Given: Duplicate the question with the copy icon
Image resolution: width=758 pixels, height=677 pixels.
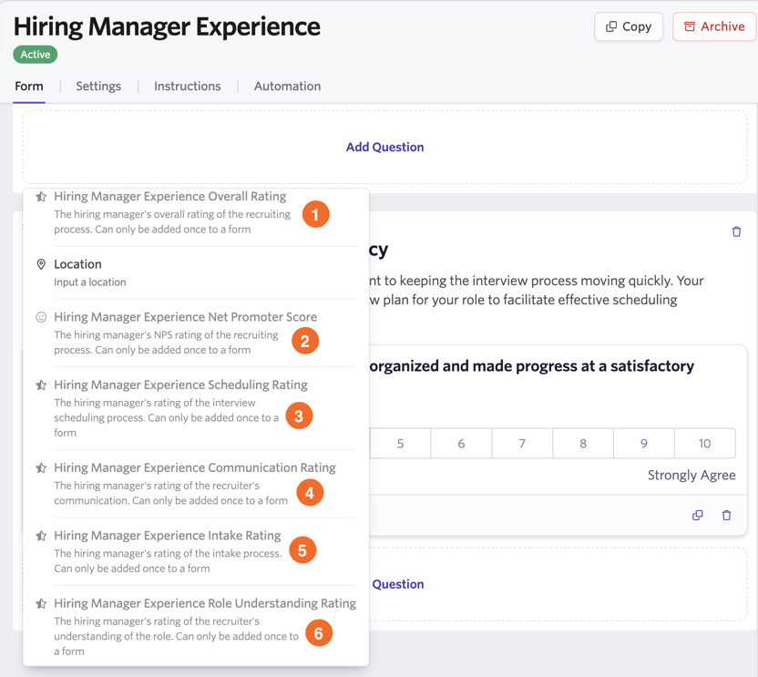Looking at the screenshot, I should point(697,516).
